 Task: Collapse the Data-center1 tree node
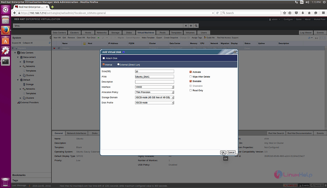(x=18, y=57)
